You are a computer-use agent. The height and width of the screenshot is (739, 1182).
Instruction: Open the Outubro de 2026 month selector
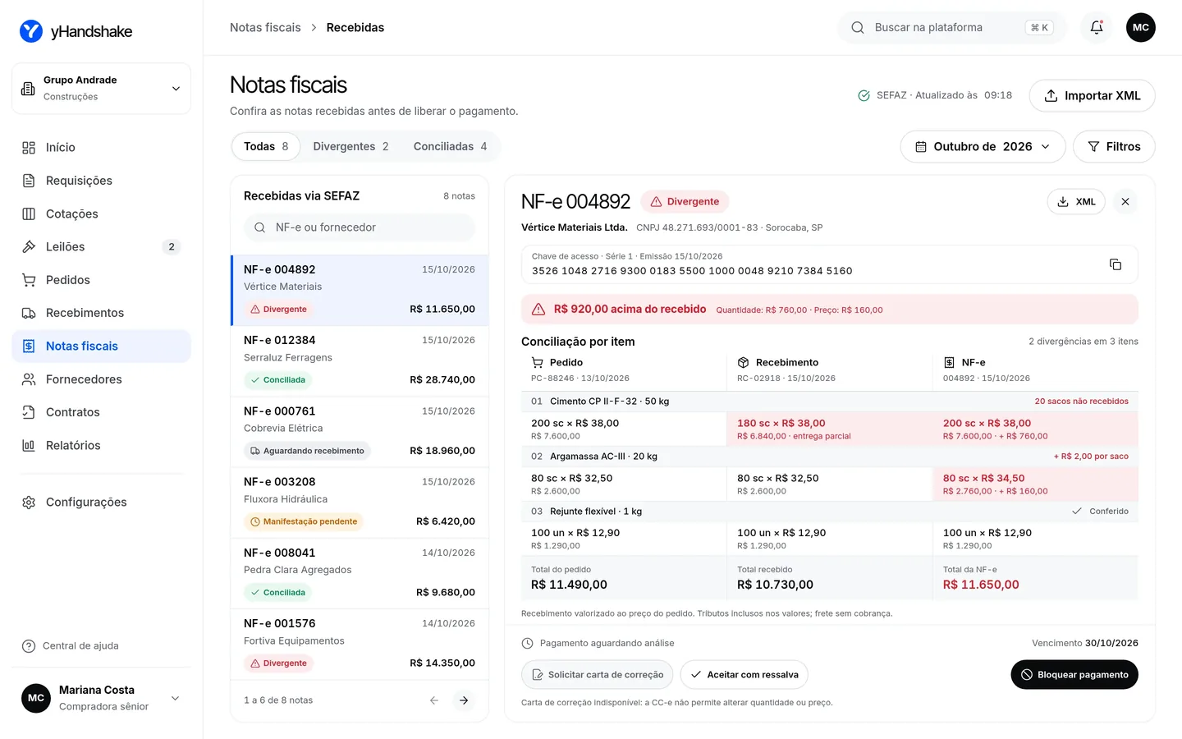coord(983,147)
